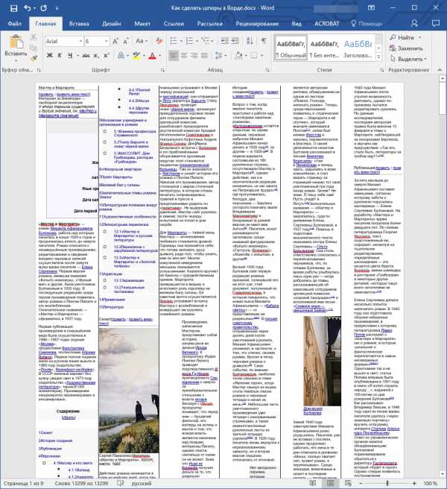The height and width of the screenshot is (489, 447).
Task: Click the Paste (Вставить) clipboard icon
Action: pos(15,46)
